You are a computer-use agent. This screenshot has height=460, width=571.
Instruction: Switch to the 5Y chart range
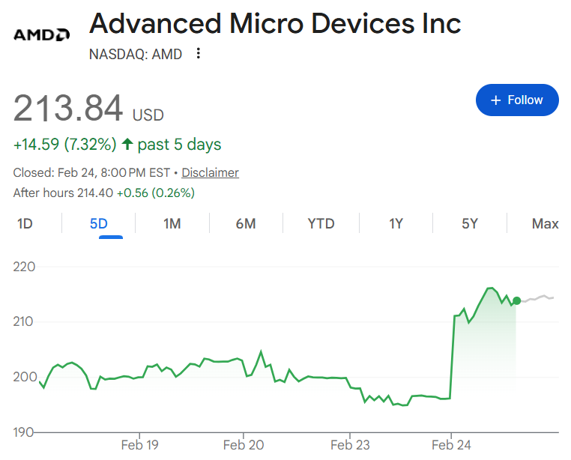point(470,223)
